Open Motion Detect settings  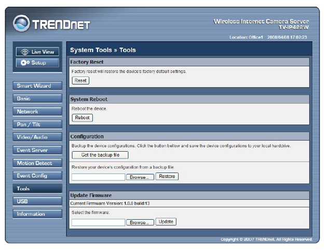[37, 163]
